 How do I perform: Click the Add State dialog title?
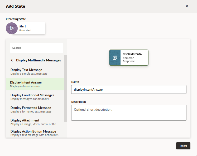coord(16,6)
